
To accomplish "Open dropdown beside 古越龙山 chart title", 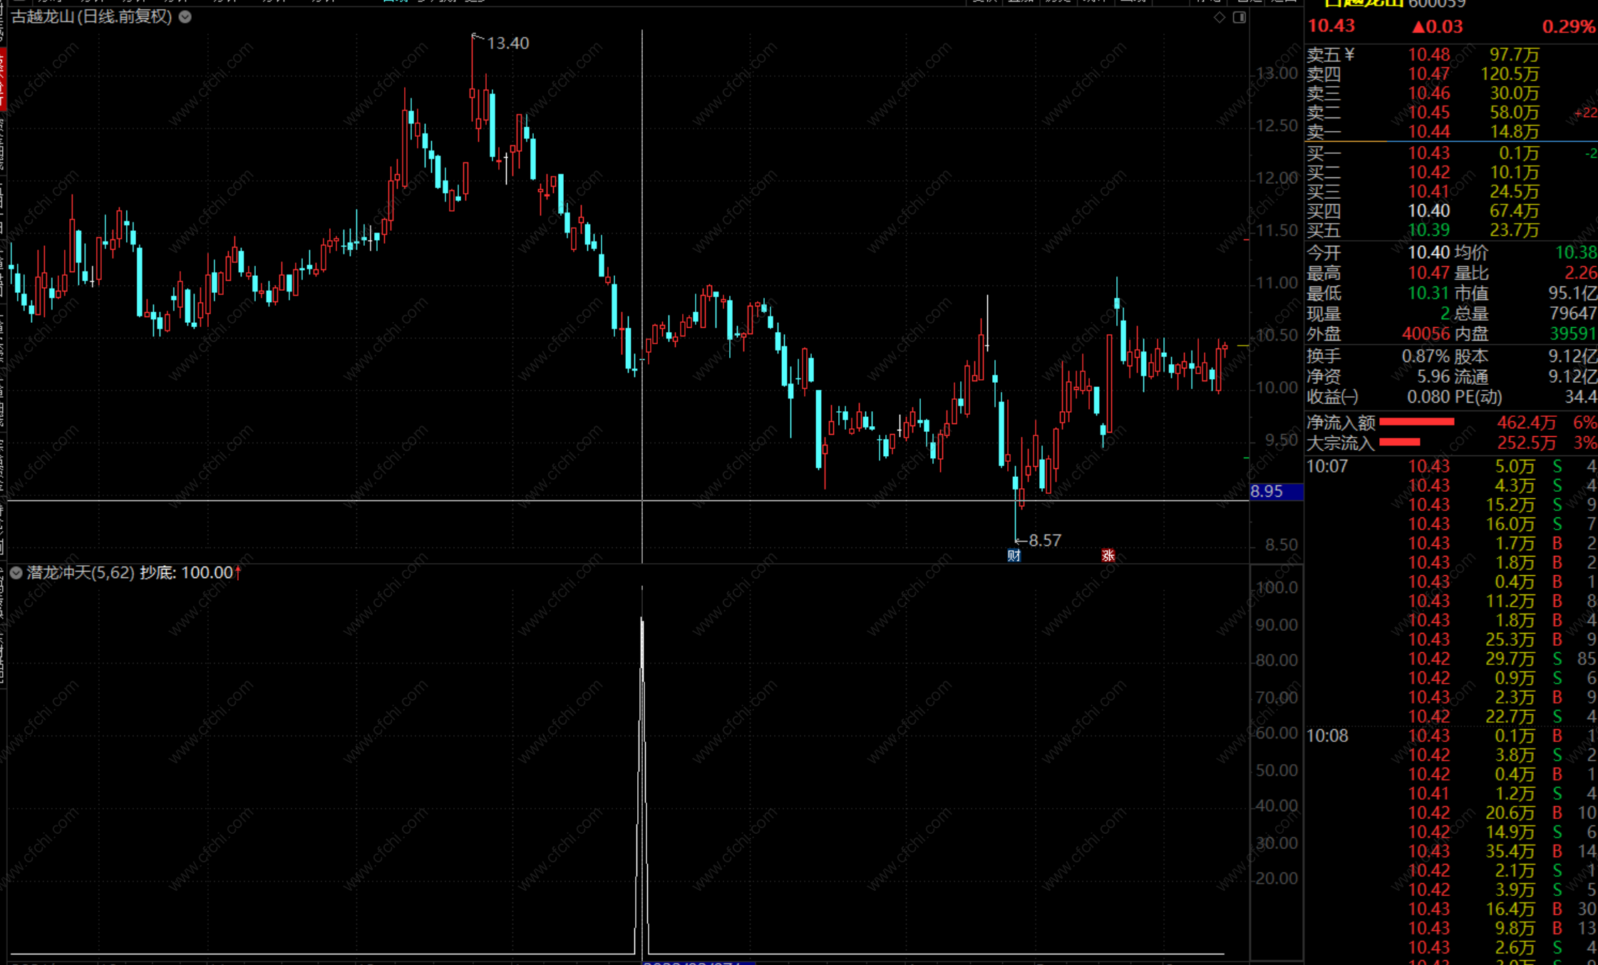I will (185, 17).
